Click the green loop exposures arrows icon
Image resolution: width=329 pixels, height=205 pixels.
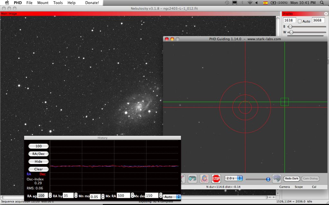coord(192,179)
